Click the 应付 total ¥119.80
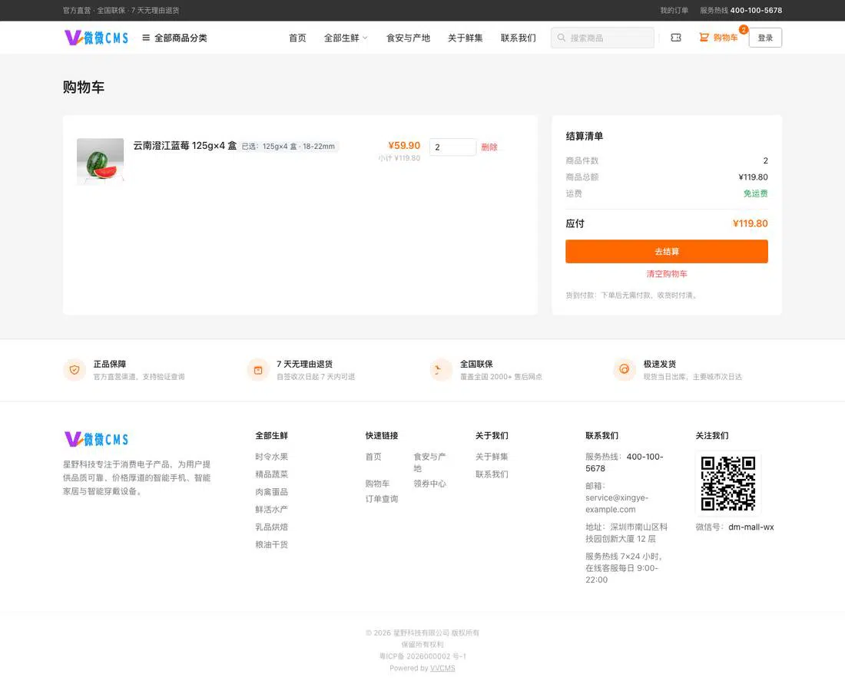Image resolution: width=845 pixels, height=687 pixels. click(751, 223)
